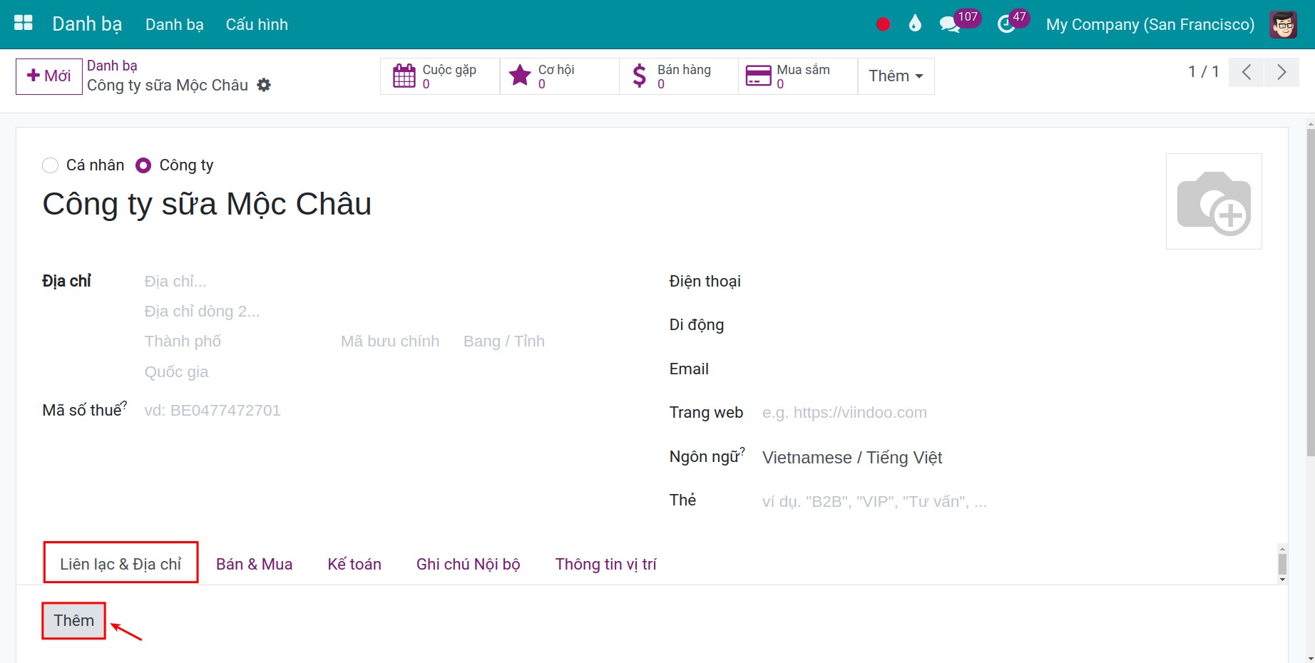Open Mua sắm credit card stat button
This screenshot has height=663, width=1315.
(x=798, y=76)
